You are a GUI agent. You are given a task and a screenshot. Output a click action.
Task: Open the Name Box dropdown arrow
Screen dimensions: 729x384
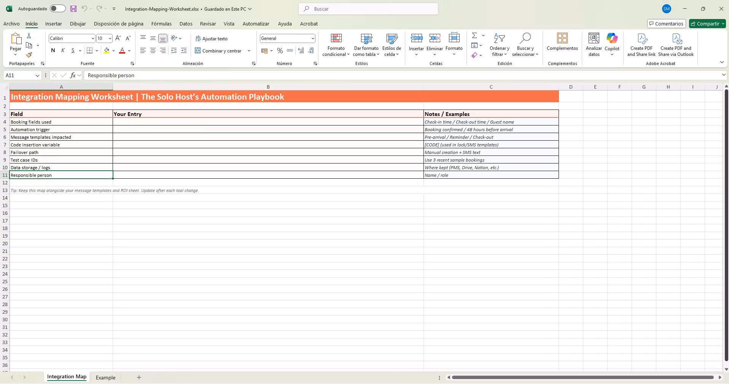pyautogui.click(x=37, y=75)
